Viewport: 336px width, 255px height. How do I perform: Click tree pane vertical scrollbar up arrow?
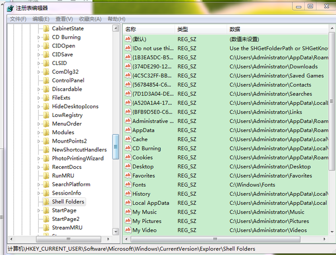[x=116, y=28]
